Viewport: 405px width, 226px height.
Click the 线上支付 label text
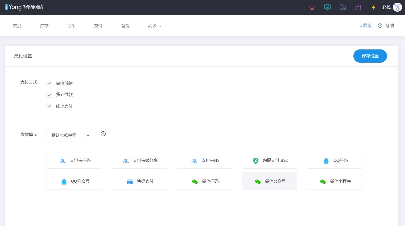[64, 106]
